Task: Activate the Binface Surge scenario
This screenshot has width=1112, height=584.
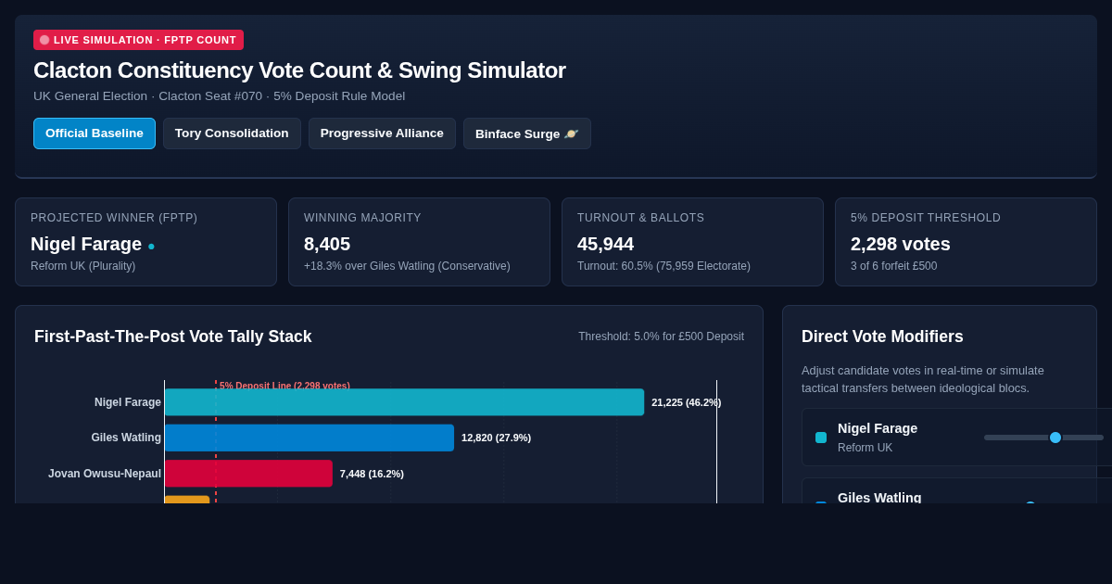Action: [x=527, y=133]
